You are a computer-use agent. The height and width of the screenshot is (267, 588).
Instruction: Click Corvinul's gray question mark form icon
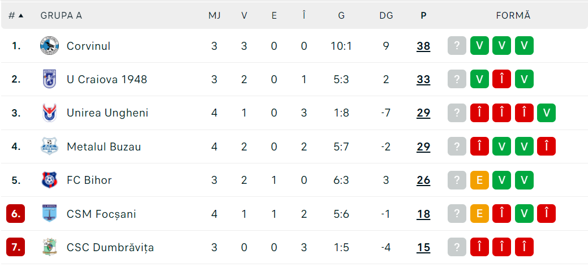(x=457, y=46)
